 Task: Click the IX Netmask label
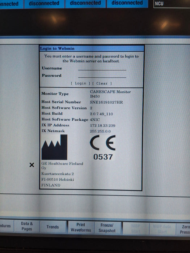(x=53, y=131)
